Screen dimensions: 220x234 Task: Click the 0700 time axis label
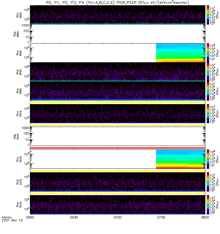(x=118, y=217)
